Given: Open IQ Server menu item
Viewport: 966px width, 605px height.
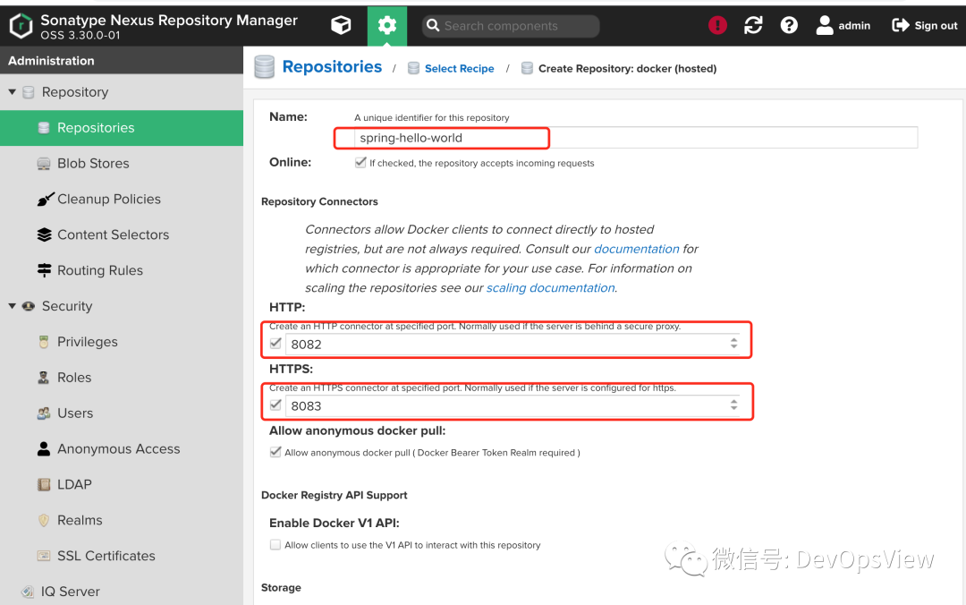Looking at the screenshot, I should pyautogui.click(x=122, y=592).
